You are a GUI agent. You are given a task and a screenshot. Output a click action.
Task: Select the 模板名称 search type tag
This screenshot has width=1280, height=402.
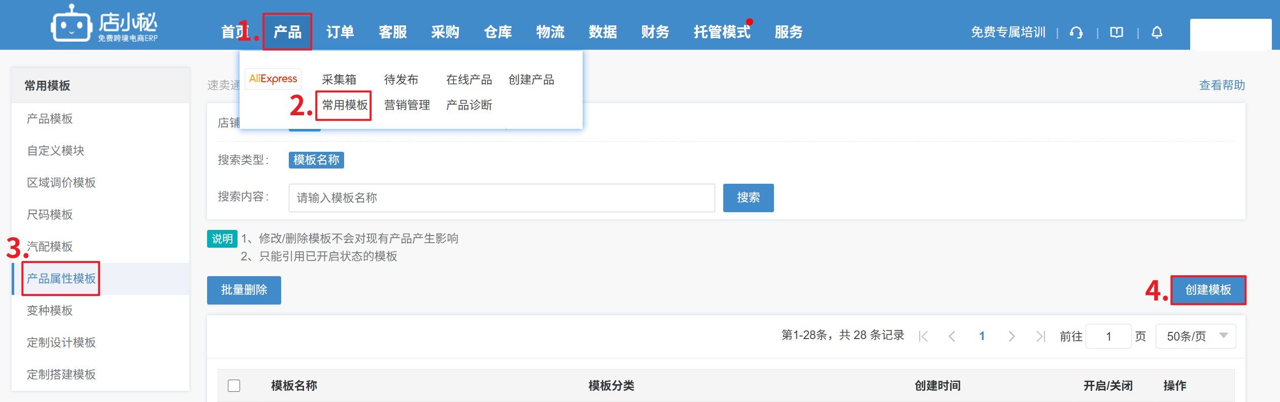316,160
